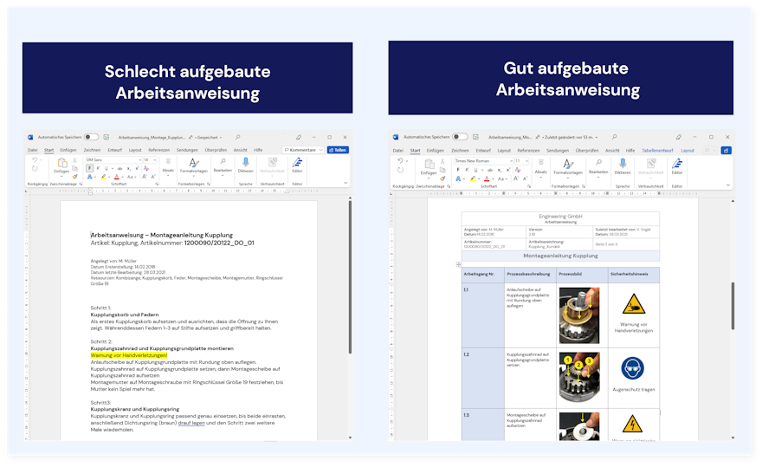Click the save icon in right Word window

[475, 137]
